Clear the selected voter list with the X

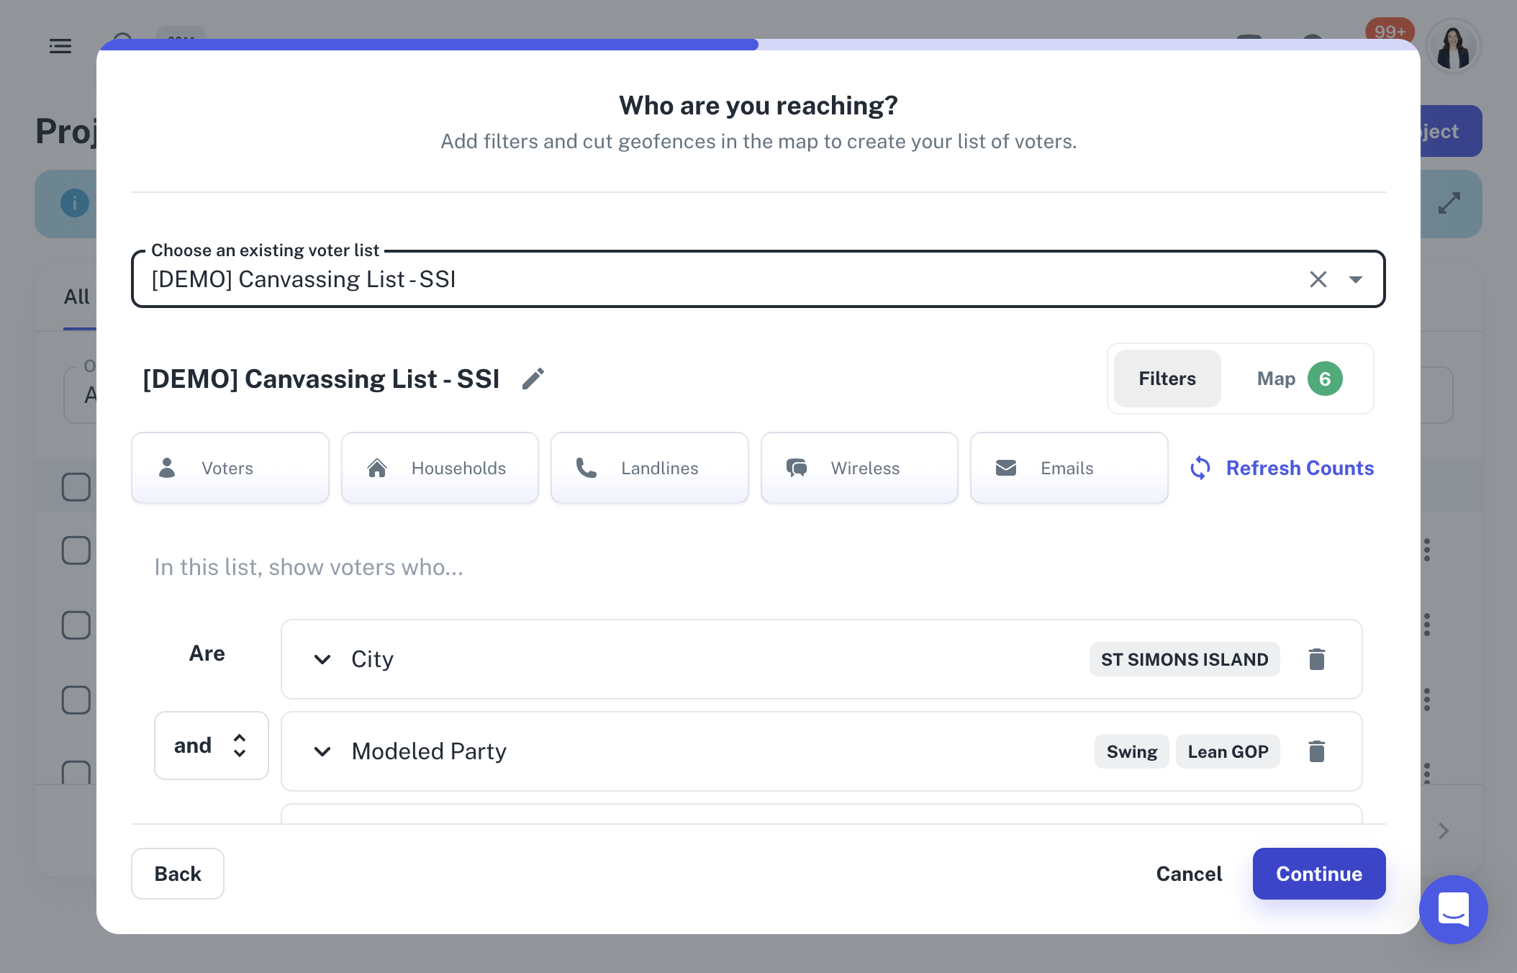[x=1318, y=279]
